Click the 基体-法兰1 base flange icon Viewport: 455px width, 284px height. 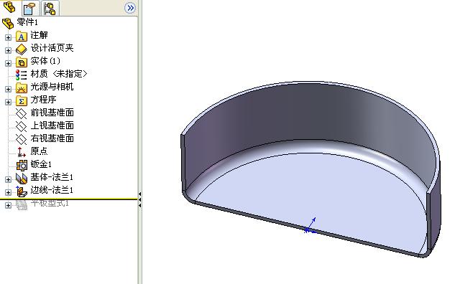[x=21, y=178]
